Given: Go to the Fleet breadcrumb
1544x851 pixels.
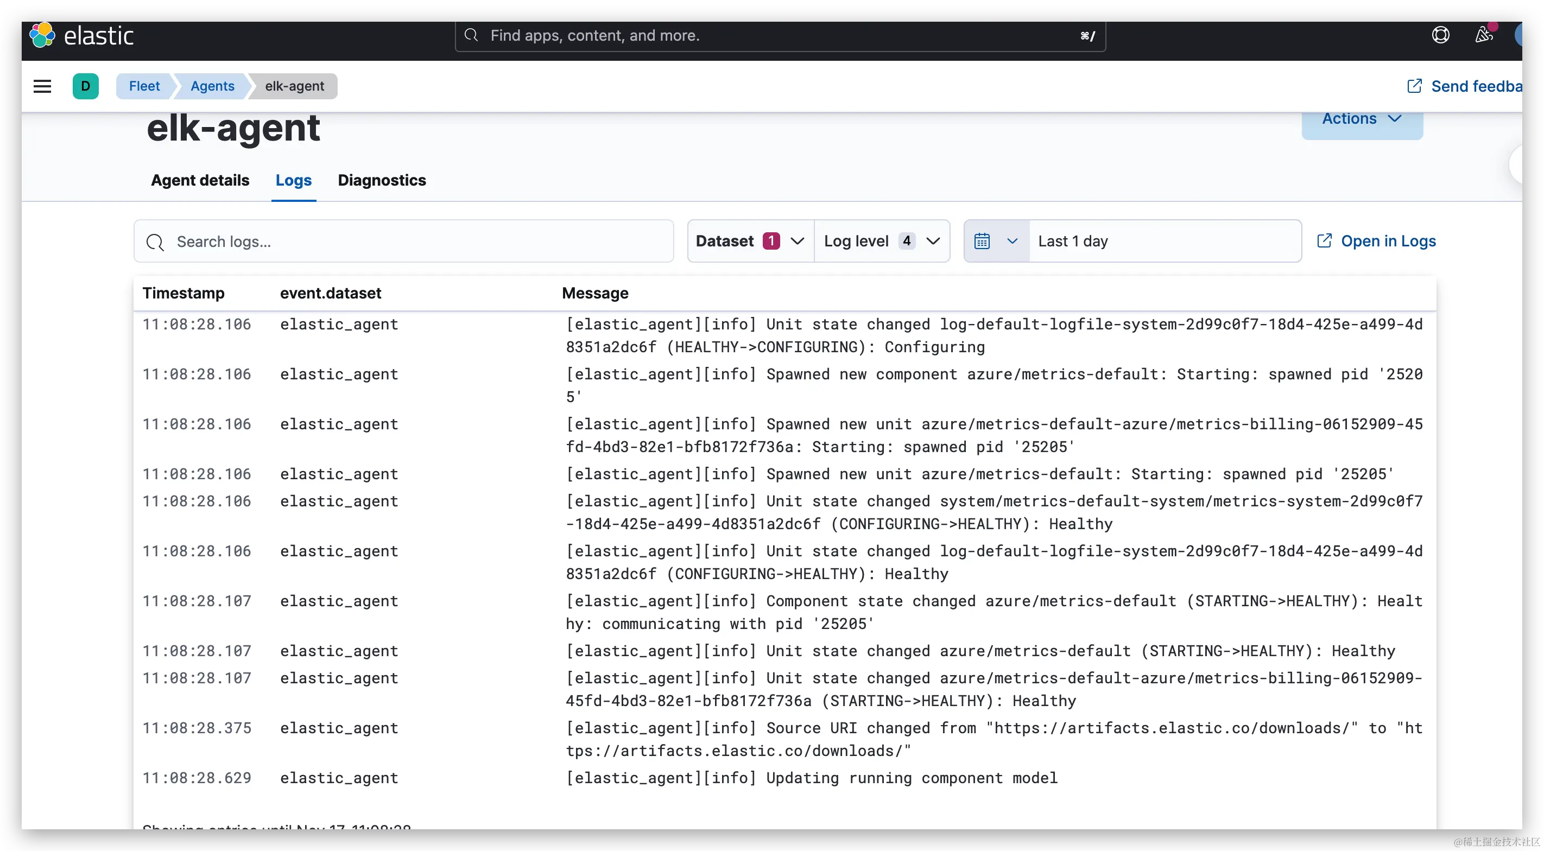Looking at the screenshot, I should (x=144, y=86).
